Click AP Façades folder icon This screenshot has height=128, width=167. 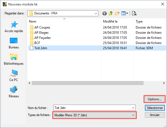32,38
